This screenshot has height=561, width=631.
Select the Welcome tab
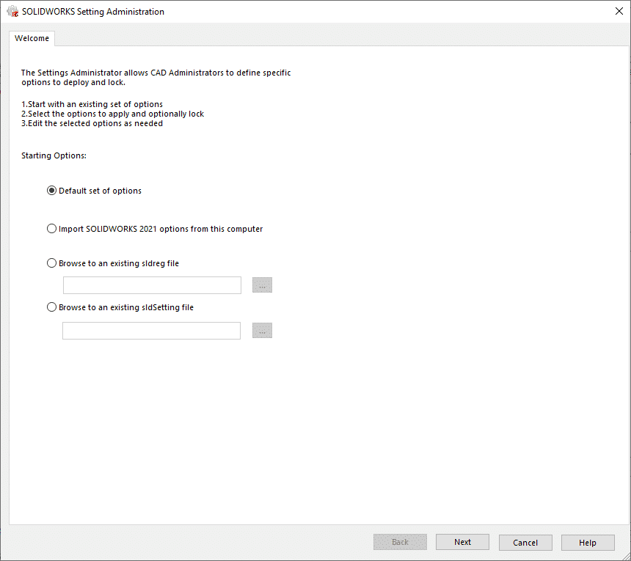[x=32, y=38]
